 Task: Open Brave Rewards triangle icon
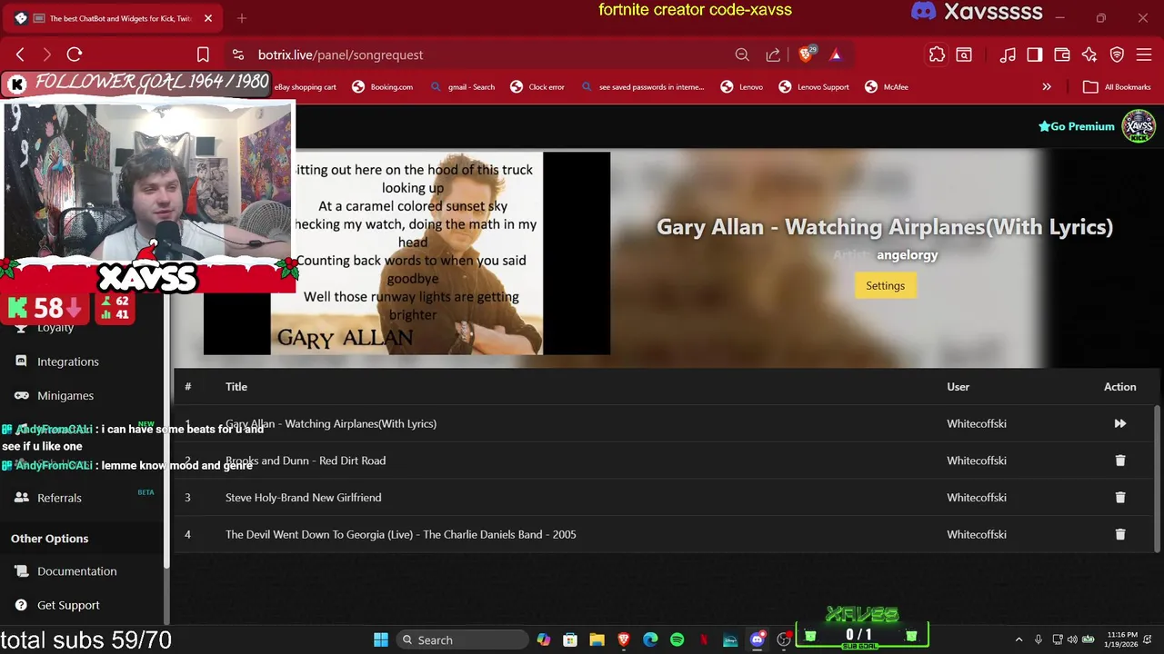[x=836, y=54]
